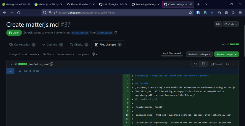245x126 pixels.
Task: Open the hackclub:main base branch link
Action: pos(80,33)
